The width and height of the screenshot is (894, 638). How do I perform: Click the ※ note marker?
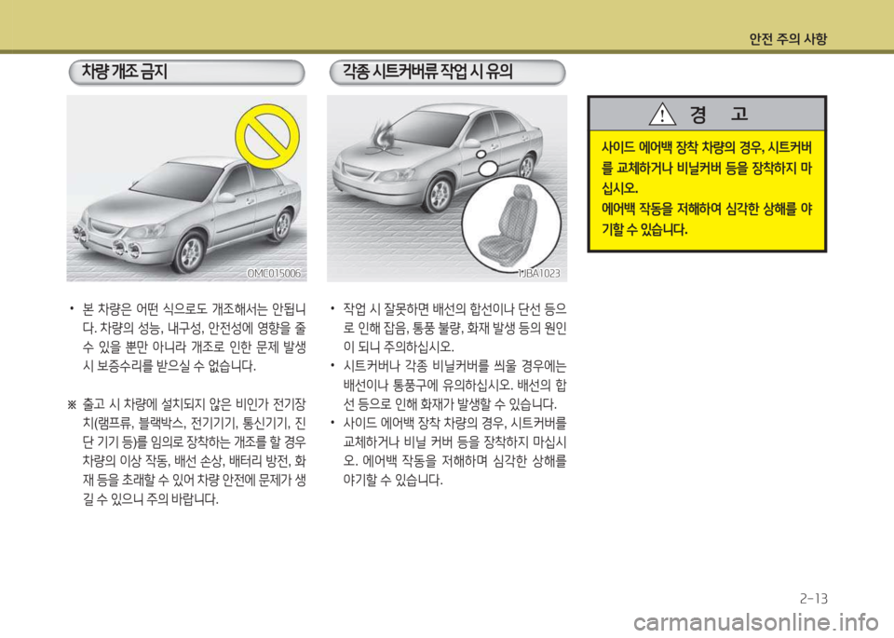click(x=72, y=405)
